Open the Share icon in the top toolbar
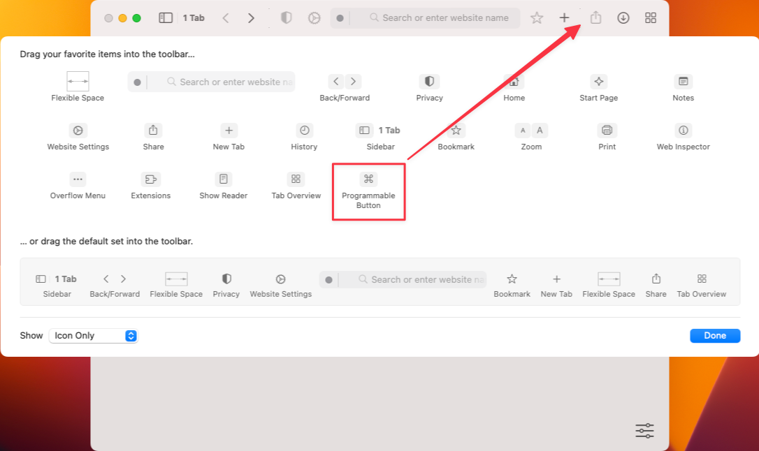The height and width of the screenshot is (451, 759). (x=595, y=17)
